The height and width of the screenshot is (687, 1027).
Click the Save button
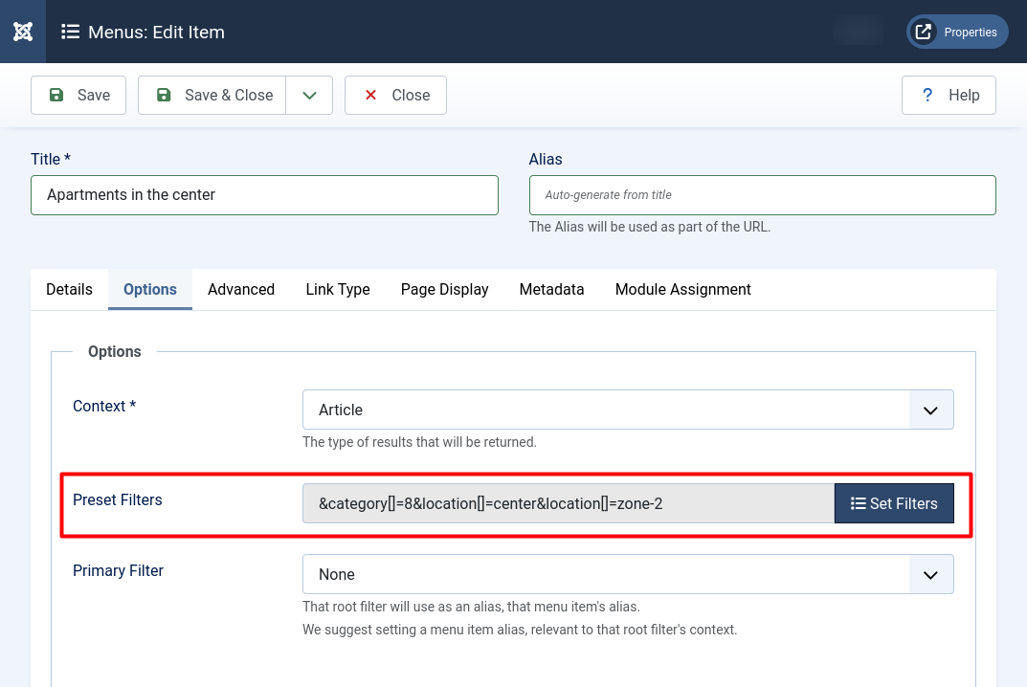pos(78,95)
